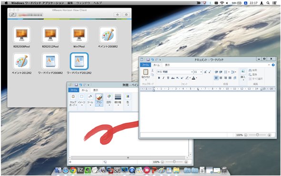Launch the ペイント2012R2 application icon
Viewport: 281px width, 176px height.
pyautogui.click(x=22, y=61)
